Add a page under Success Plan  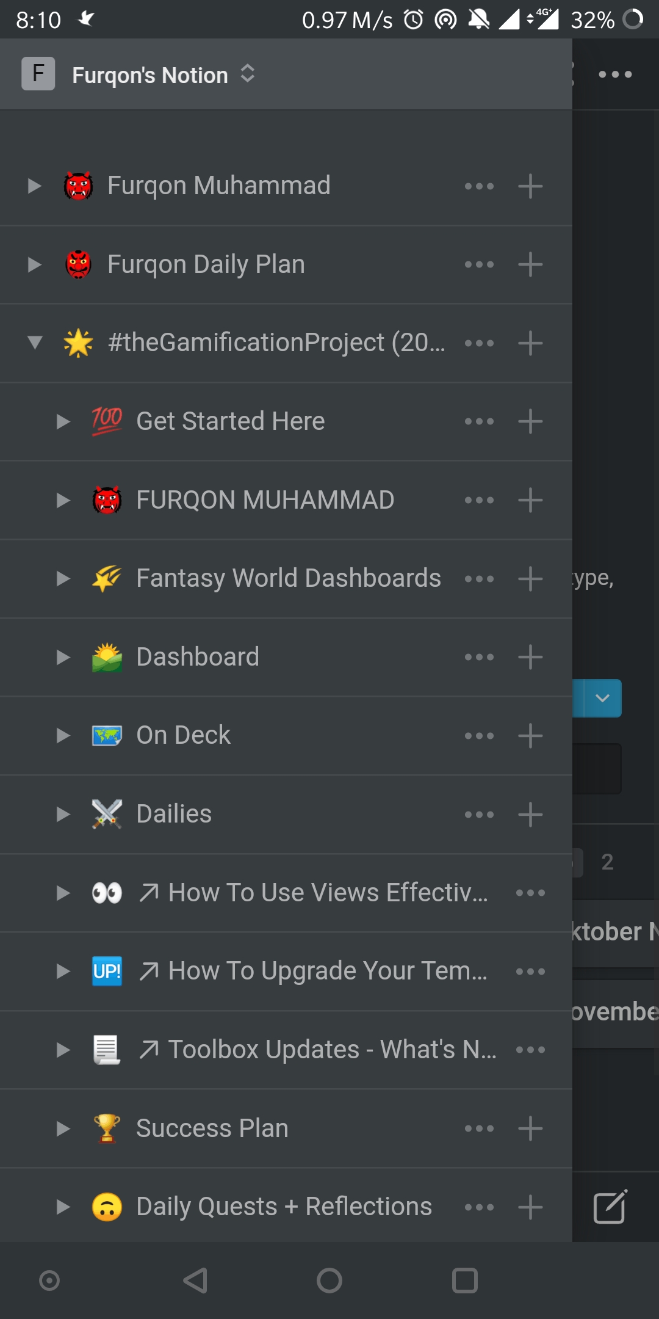tap(530, 1128)
